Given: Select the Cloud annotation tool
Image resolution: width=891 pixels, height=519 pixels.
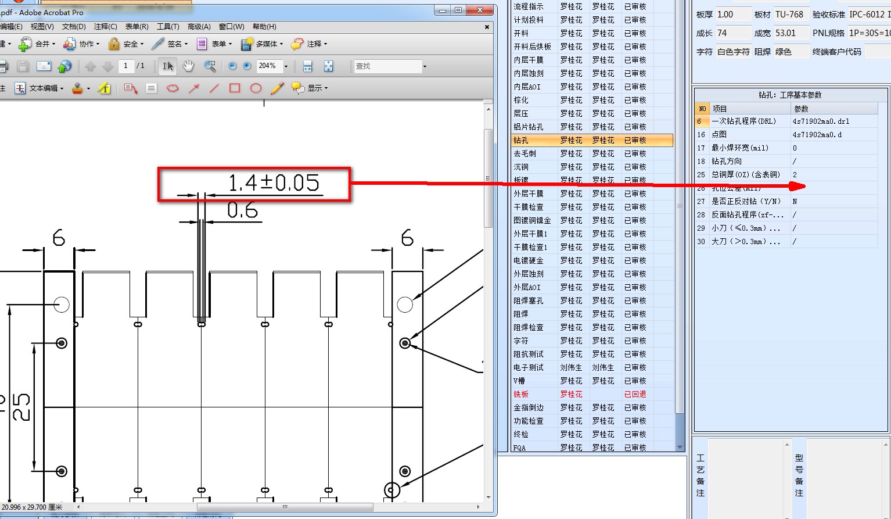Looking at the screenshot, I should (x=173, y=88).
